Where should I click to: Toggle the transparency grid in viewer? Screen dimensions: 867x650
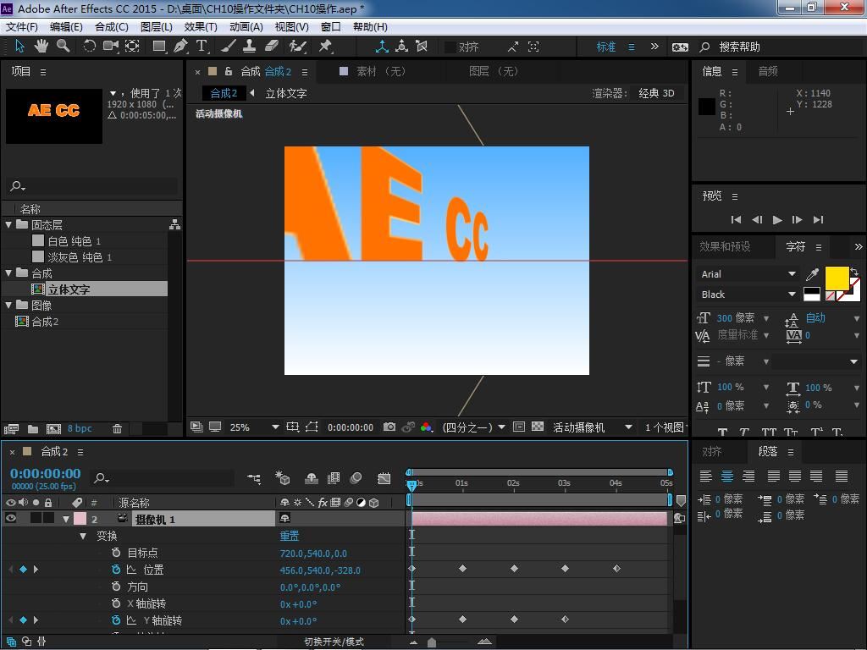(x=538, y=427)
